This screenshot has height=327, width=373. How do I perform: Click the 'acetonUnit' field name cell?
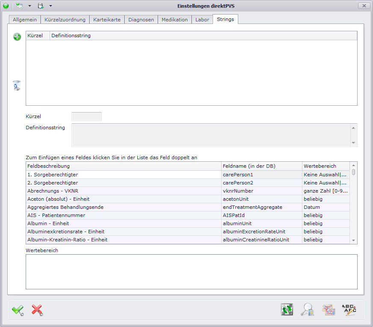tap(262, 199)
